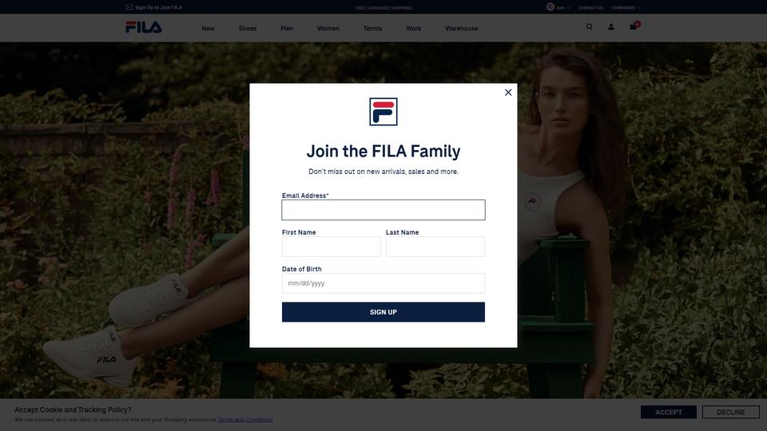
Task: Click the search magnifier icon in header
Action: pyautogui.click(x=590, y=27)
